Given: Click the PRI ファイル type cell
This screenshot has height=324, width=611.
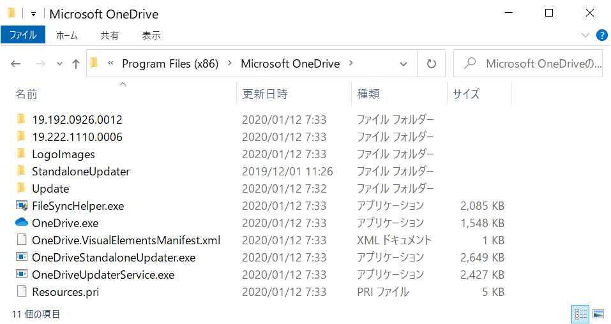Looking at the screenshot, I should point(383,292).
